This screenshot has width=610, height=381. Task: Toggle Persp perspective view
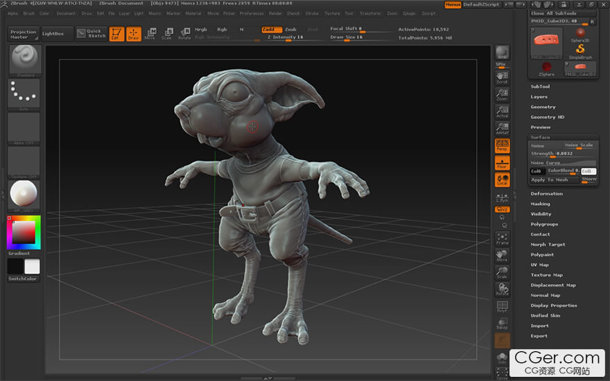coord(502,145)
